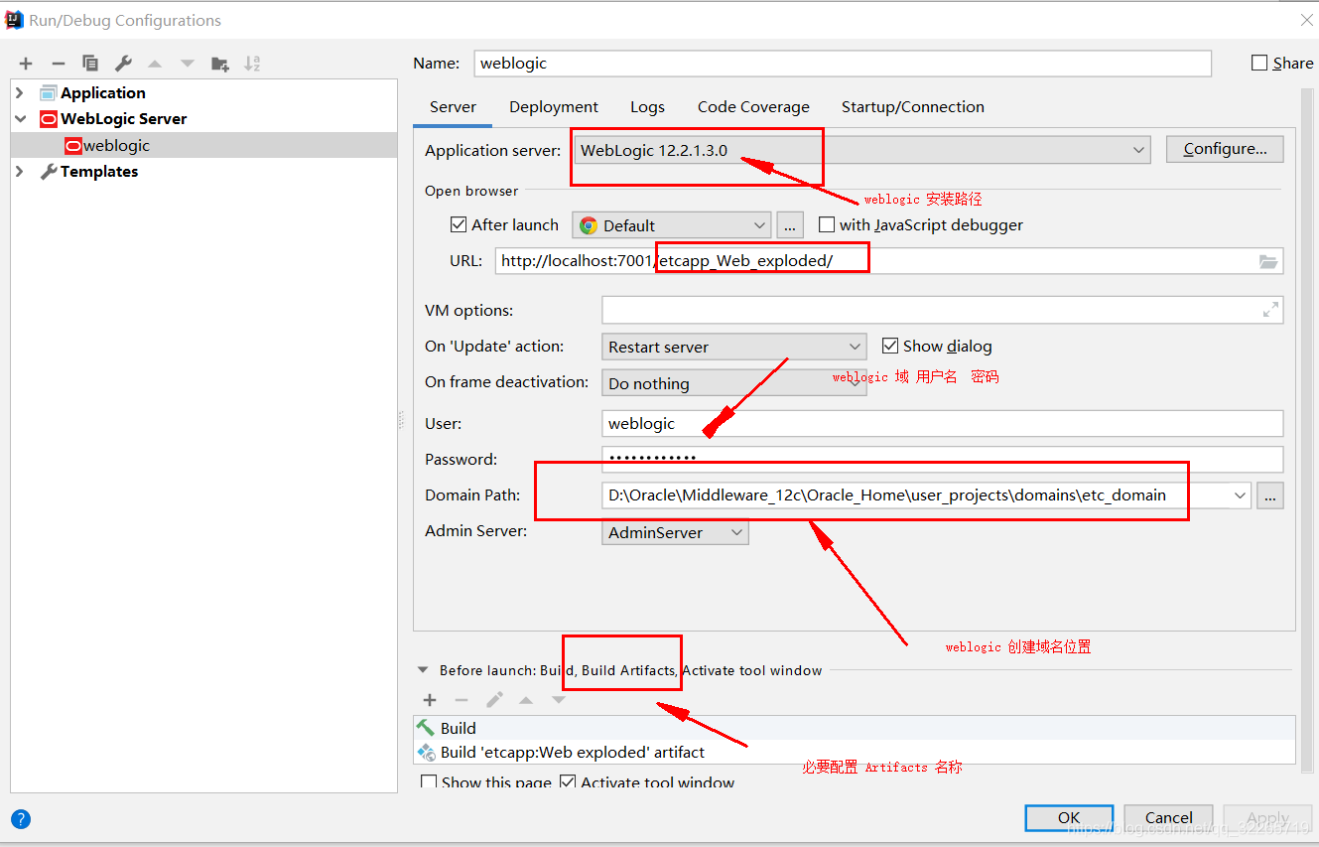1319x847 pixels.
Task: Click the Templates wrench icon
Action: tap(48, 171)
